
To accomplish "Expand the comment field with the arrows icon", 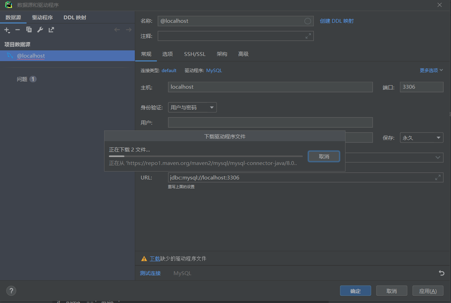I will [x=308, y=36].
